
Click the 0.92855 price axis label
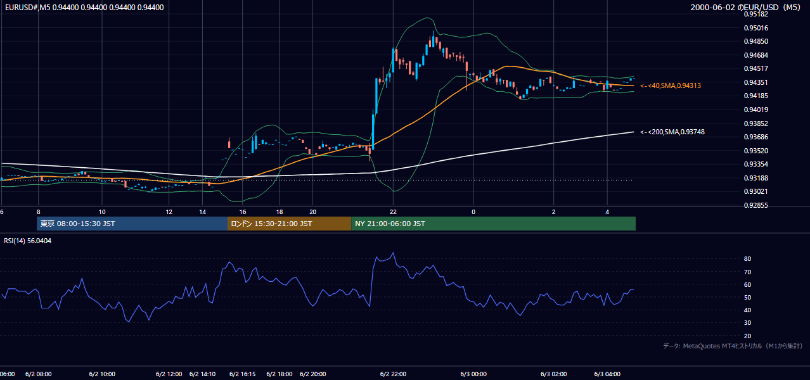[756, 205]
